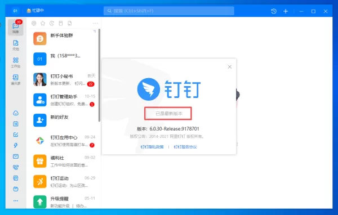Maximize the DingTalk window
Viewport: 338px width, 215px height.
click(x=313, y=11)
